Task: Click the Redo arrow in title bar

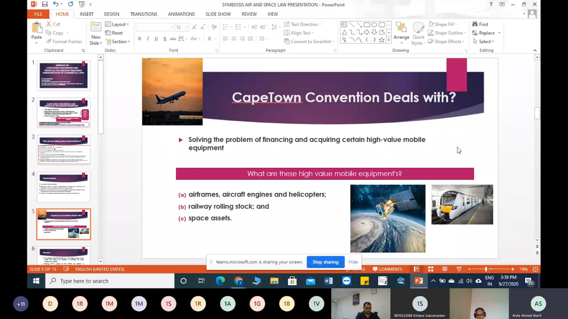Action: (70, 5)
